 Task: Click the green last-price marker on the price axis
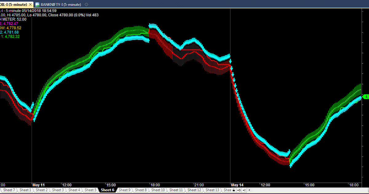pos(366,97)
